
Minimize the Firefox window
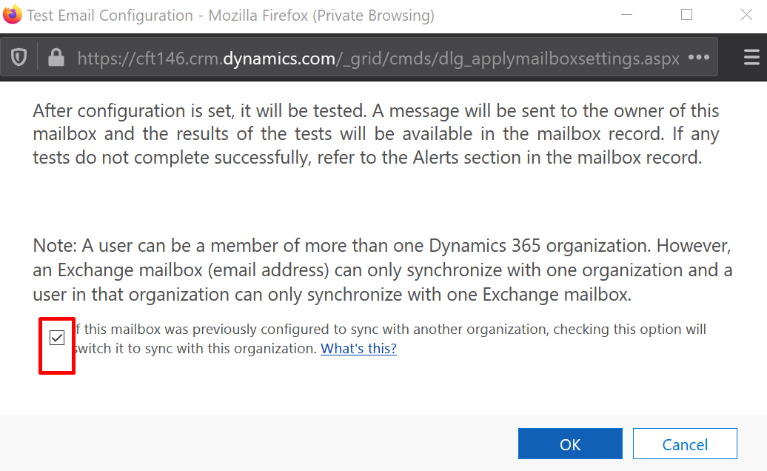(626, 14)
